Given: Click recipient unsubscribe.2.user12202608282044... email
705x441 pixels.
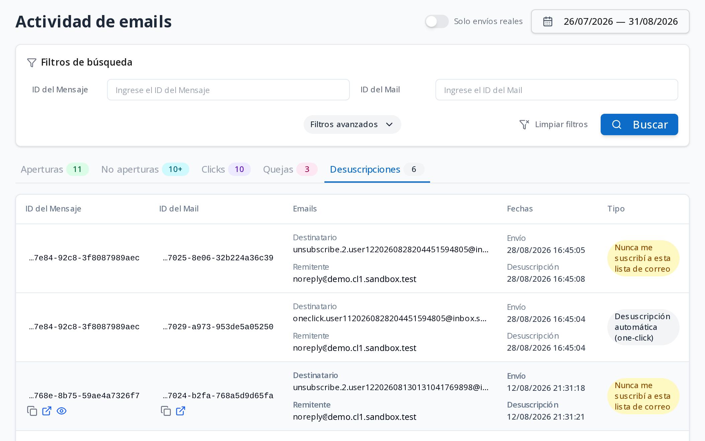Looking at the screenshot, I should [x=391, y=250].
